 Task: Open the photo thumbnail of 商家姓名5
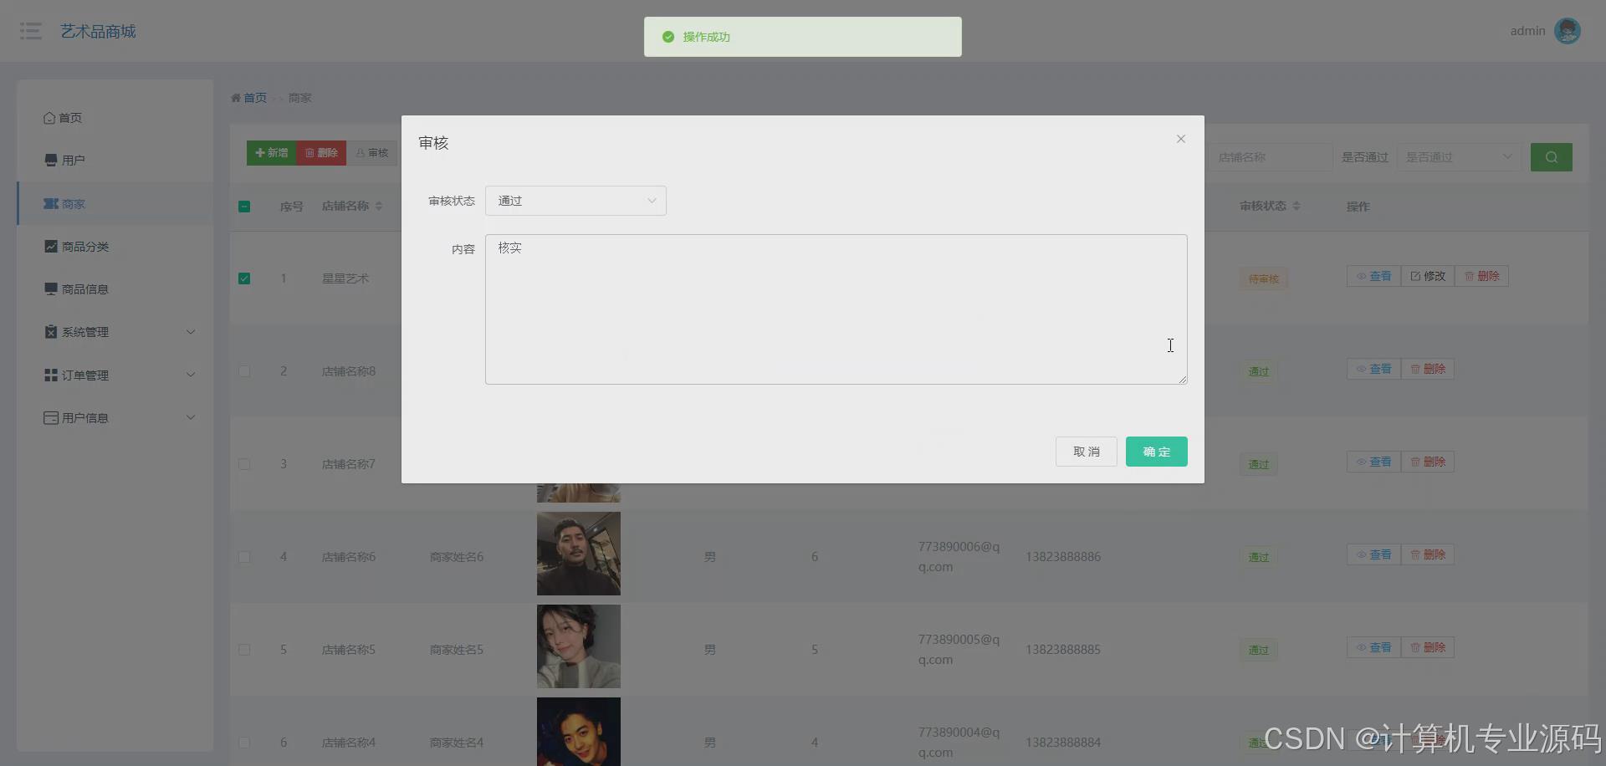579,646
